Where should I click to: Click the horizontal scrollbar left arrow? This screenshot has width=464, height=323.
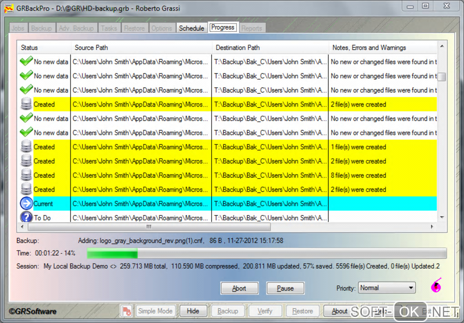(x=21, y=227)
